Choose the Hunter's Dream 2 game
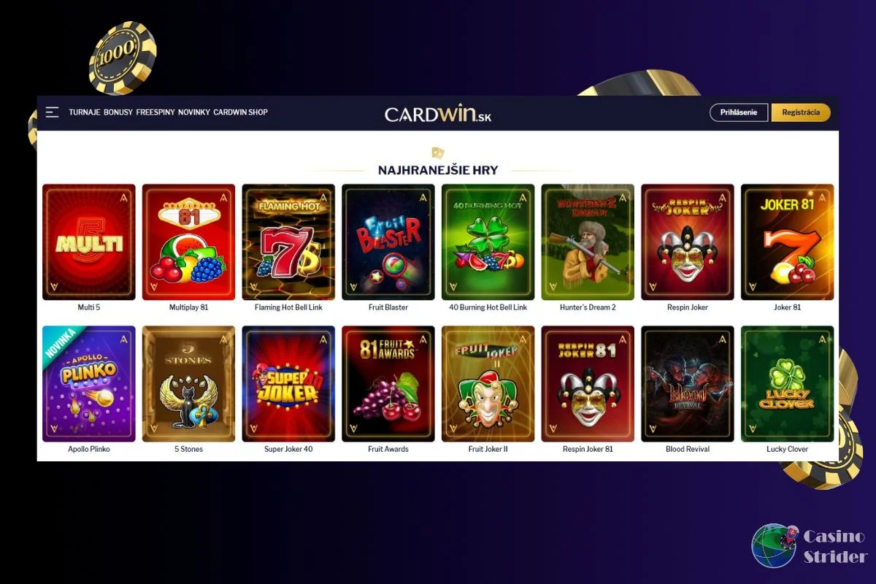 tap(588, 242)
